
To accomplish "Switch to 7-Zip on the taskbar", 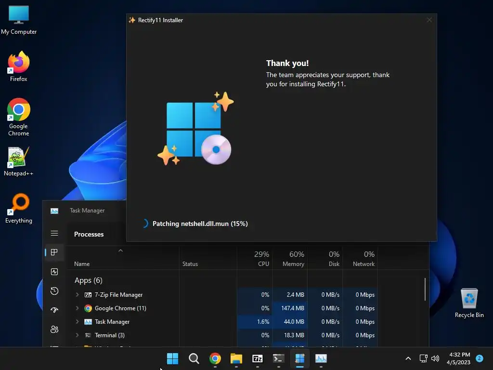I will pos(257,358).
